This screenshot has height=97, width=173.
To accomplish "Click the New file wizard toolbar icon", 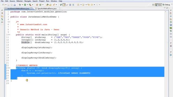I will (4, 5).
